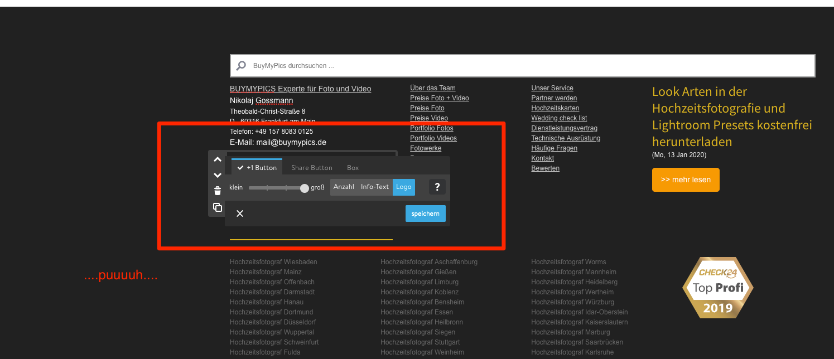Toggle the Info-Text option
Image resolution: width=834 pixels, height=359 pixels.
click(375, 187)
